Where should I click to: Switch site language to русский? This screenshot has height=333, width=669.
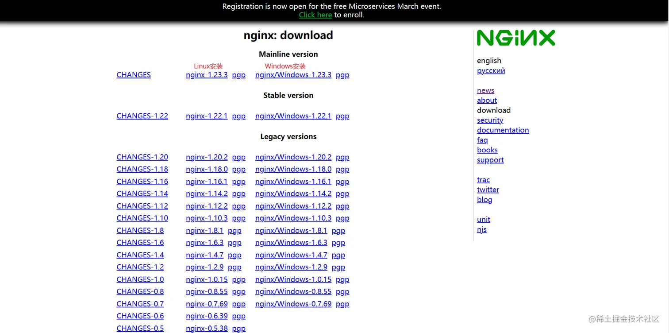coord(491,70)
